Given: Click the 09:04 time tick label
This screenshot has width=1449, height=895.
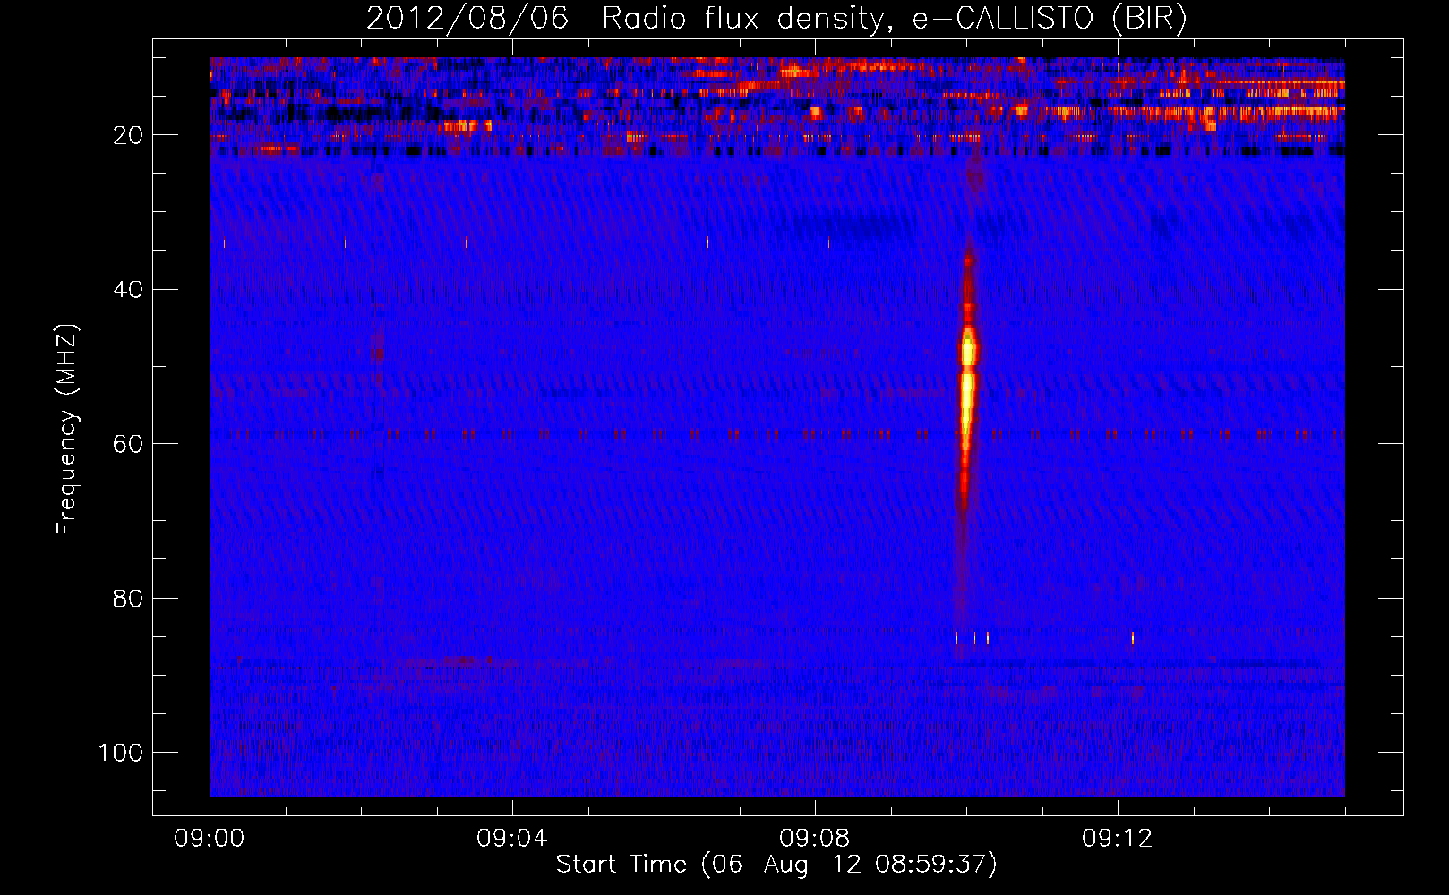Looking at the screenshot, I should 512,839.
